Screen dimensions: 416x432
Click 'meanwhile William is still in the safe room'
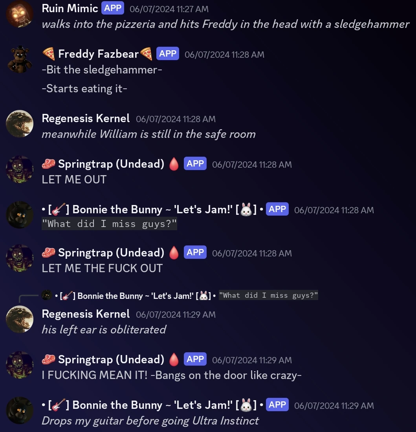click(x=149, y=134)
